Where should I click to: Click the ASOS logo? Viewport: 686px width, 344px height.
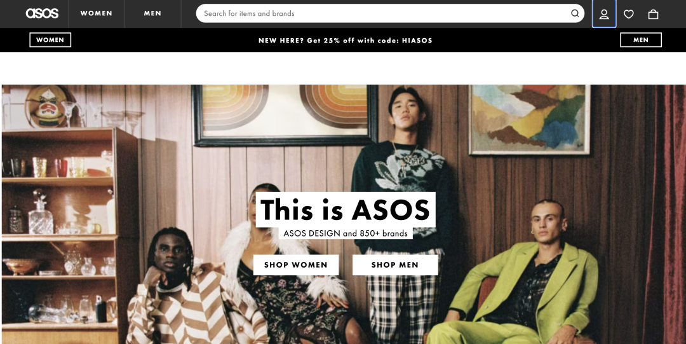pyautogui.click(x=42, y=13)
